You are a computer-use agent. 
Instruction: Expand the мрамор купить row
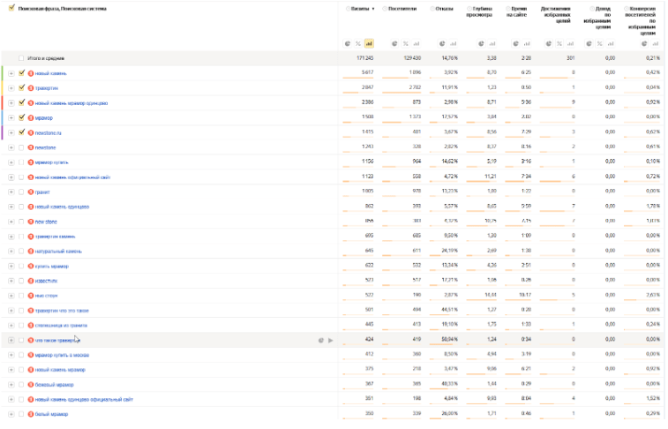pos(11,162)
